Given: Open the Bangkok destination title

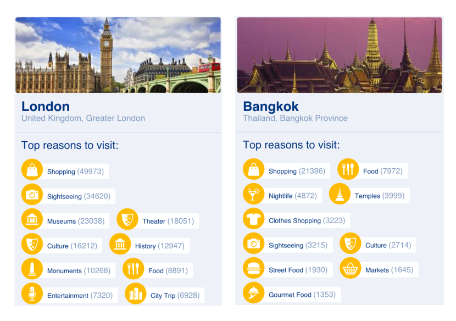Looking at the screenshot, I should (271, 106).
